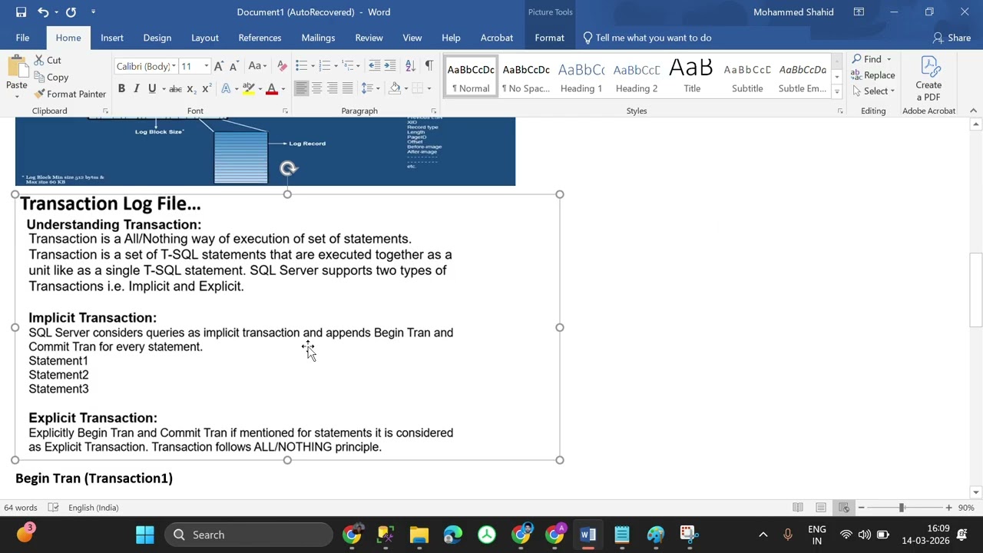The height and width of the screenshot is (553, 983).
Task: Click the Paste clipboard icon
Action: click(x=16, y=68)
